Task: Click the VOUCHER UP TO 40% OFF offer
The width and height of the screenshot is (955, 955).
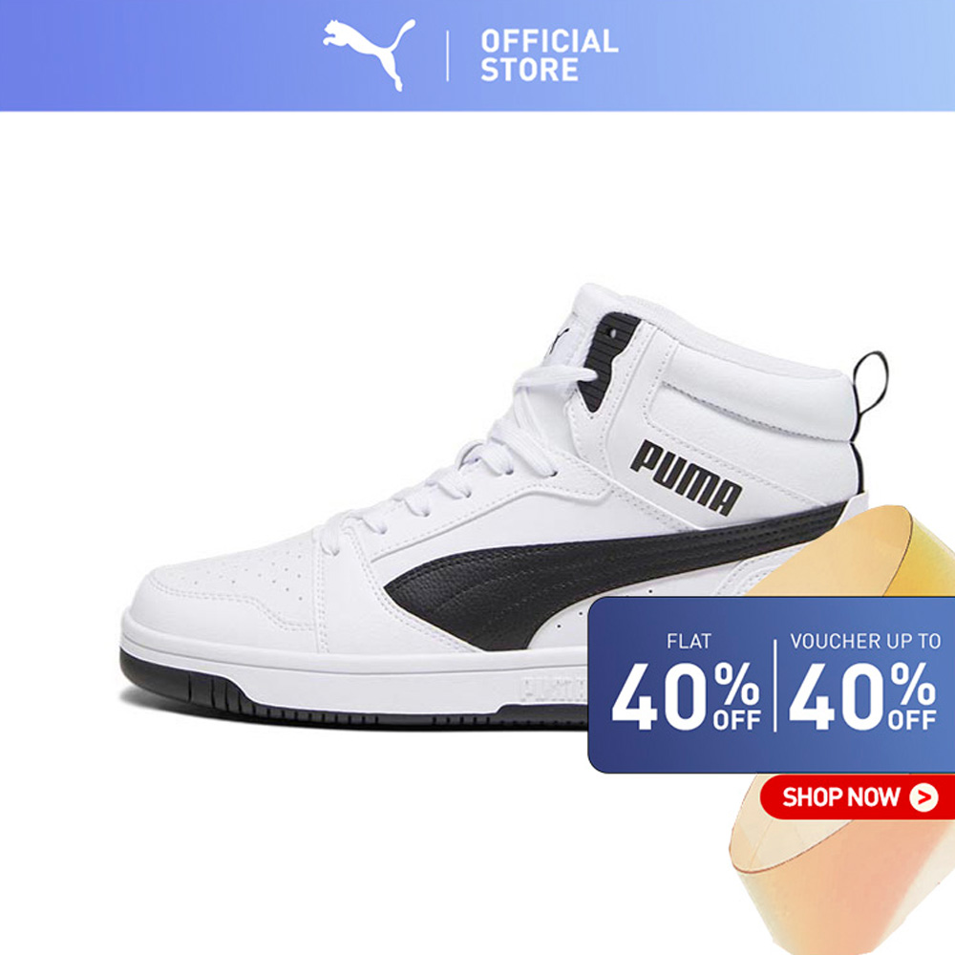Action: pyautogui.click(x=863, y=683)
